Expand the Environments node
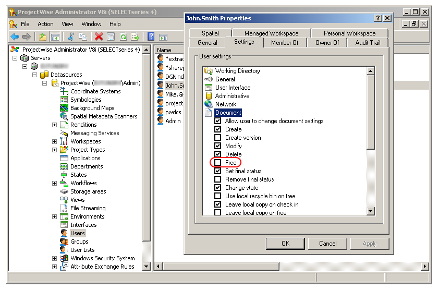Image resolution: width=439 pixels, height=290 pixels. [x=55, y=216]
